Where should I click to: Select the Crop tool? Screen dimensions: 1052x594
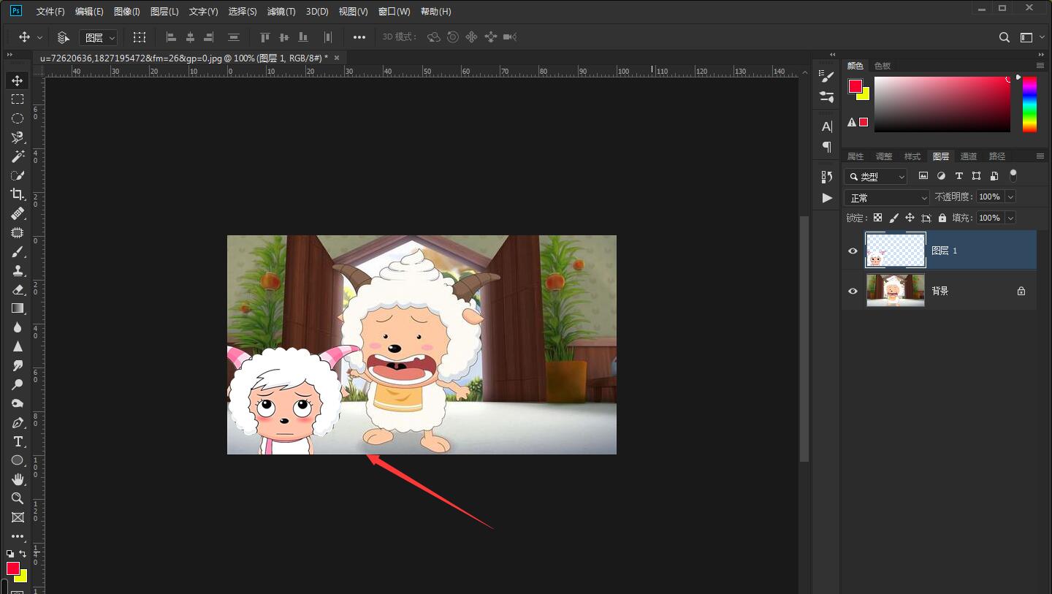18,194
